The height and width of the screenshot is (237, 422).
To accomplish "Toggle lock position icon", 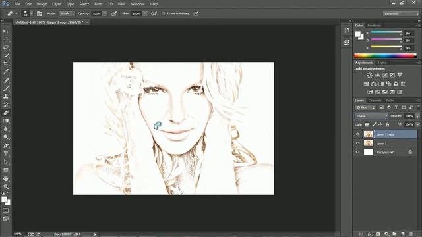I will [380, 124].
